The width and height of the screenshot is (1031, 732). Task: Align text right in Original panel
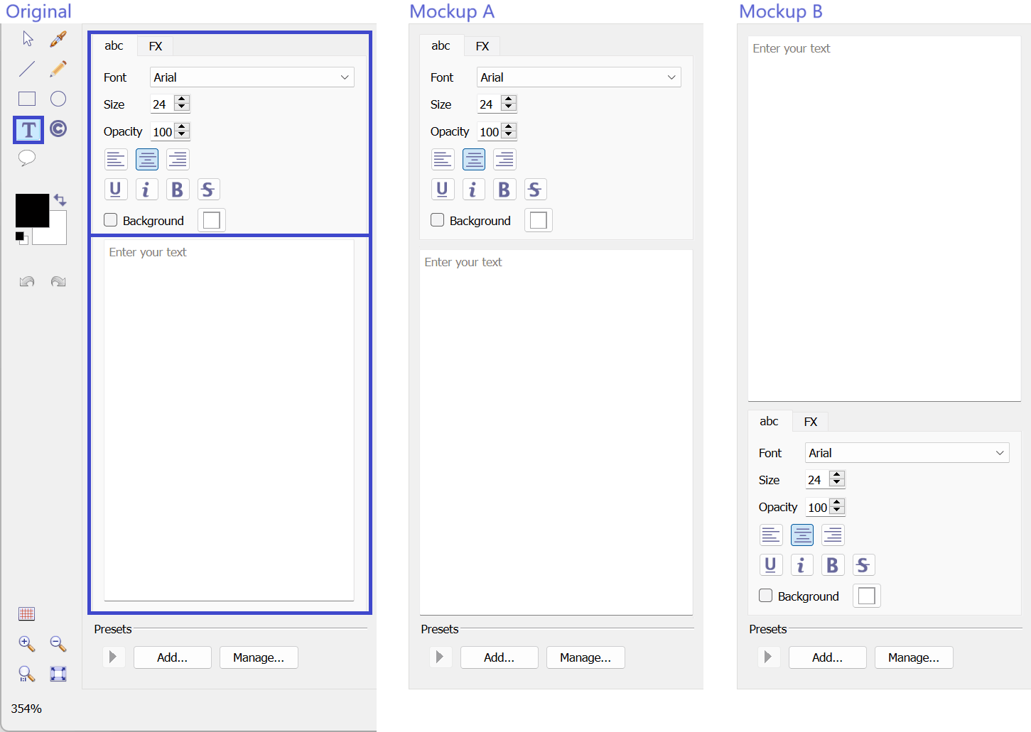coord(178,159)
